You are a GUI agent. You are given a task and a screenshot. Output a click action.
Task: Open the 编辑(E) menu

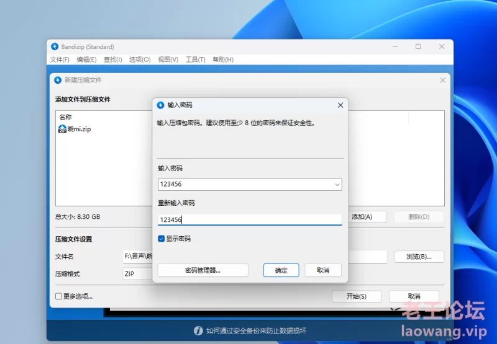(86, 60)
